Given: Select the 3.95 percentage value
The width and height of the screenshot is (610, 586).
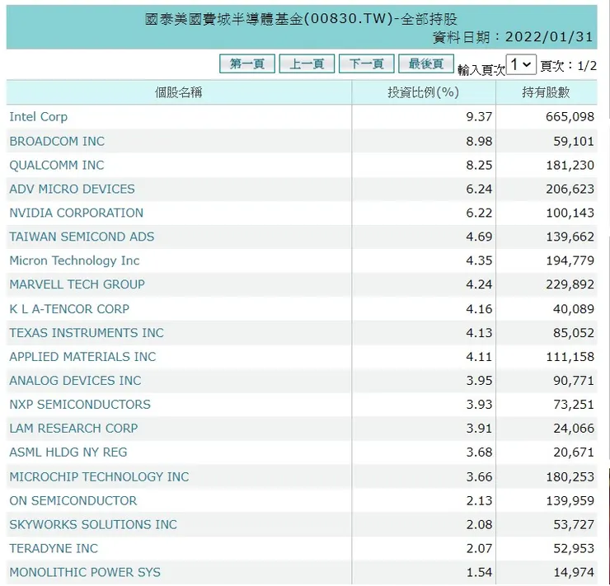Looking at the screenshot, I should (479, 380).
